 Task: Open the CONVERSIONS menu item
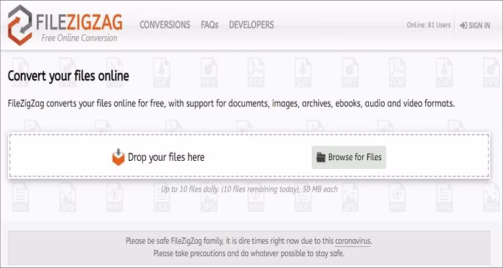coord(165,25)
